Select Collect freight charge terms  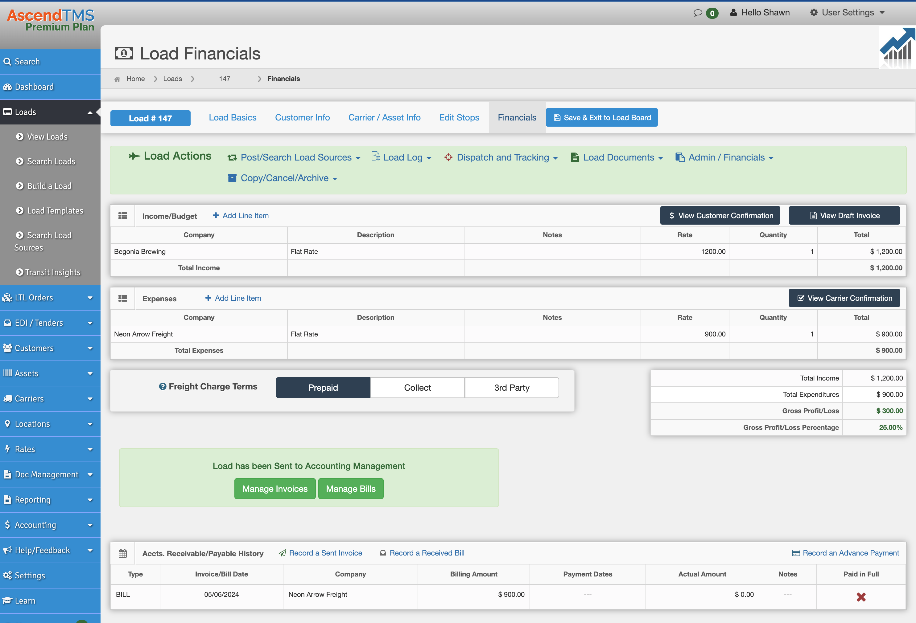coord(417,388)
